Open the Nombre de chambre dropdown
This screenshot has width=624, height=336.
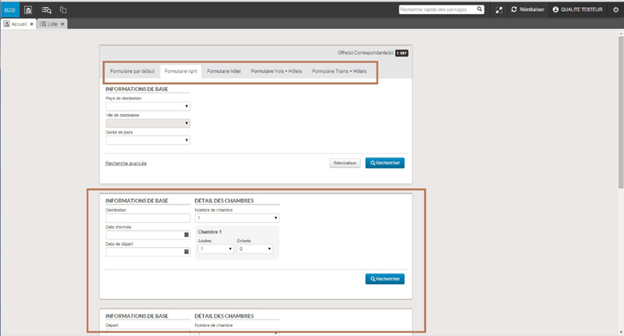pyautogui.click(x=236, y=218)
